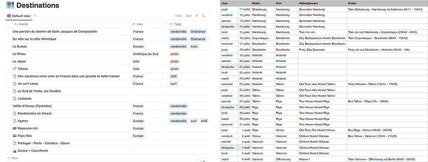Select Bus Vilnius - Varsovie note cell

click(387, 136)
